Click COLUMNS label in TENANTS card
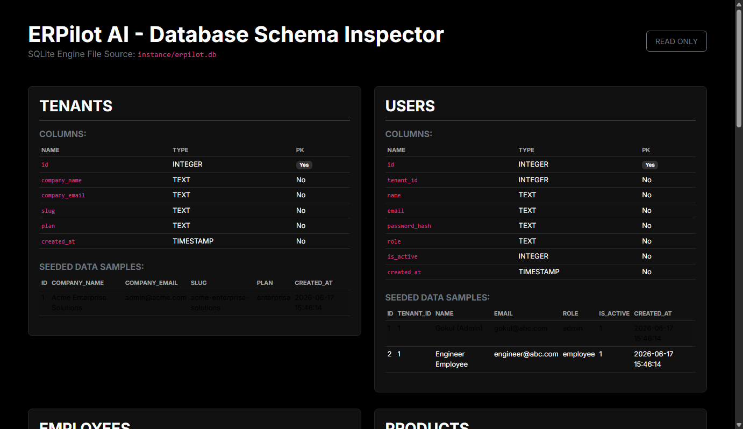This screenshot has width=743, height=429. 63,134
